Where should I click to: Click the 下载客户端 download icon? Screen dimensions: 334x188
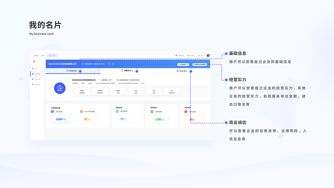(x=176, y=56)
